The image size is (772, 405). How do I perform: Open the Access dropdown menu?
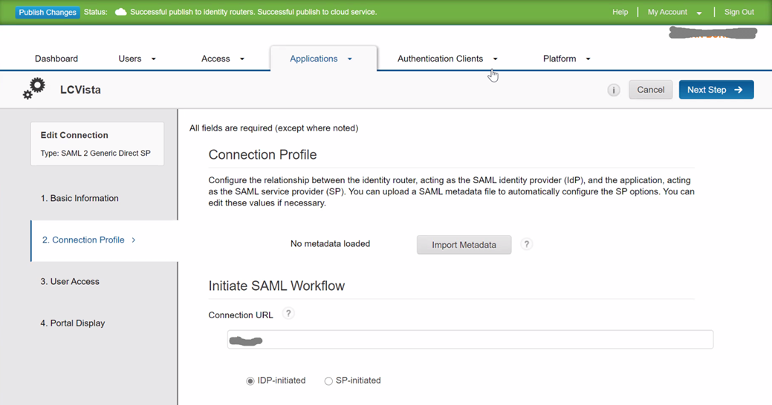pyautogui.click(x=222, y=59)
